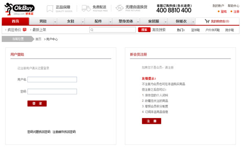The image size is (241, 150).
Task: Expand the 家居服 dropdown arrow
Action: coord(165,22)
